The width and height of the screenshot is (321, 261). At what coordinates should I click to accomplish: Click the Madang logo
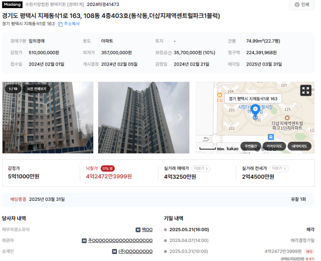click(12, 5)
